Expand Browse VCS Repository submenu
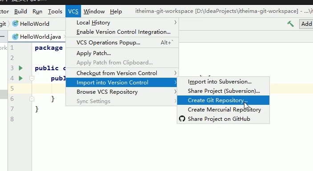This screenshot has width=313, height=171. (122, 92)
